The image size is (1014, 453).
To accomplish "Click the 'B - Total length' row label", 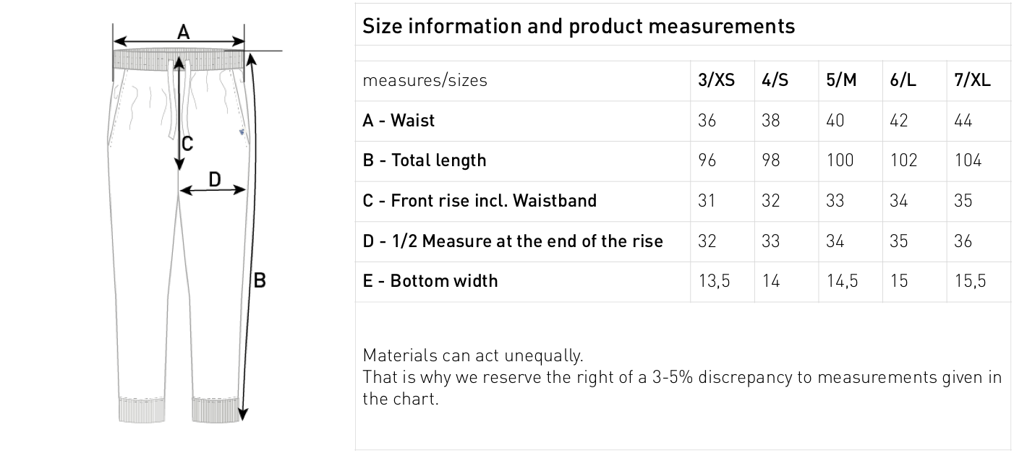I will [x=425, y=160].
